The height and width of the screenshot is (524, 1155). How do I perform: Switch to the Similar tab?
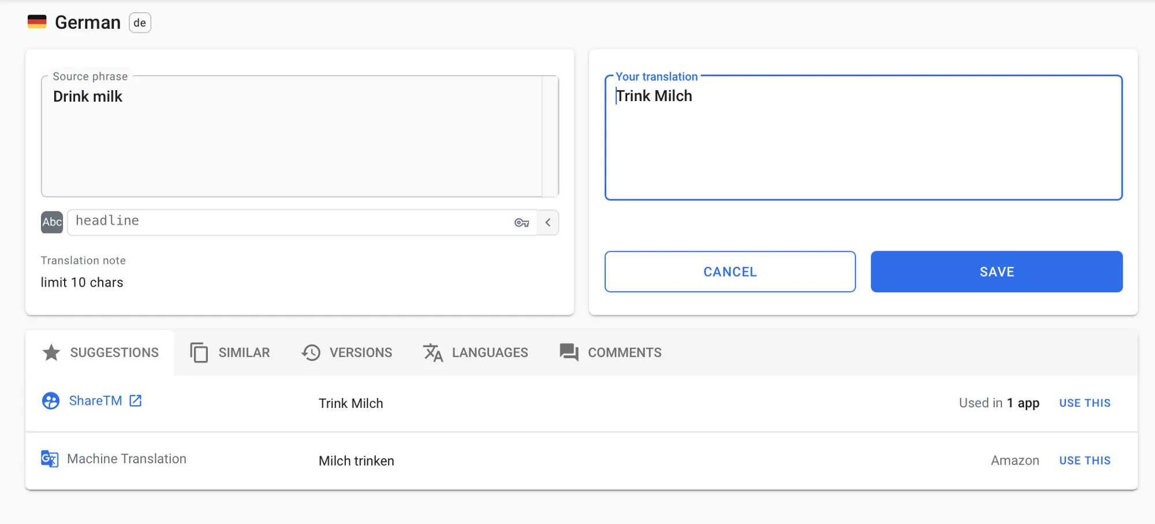[x=230, y=352]
